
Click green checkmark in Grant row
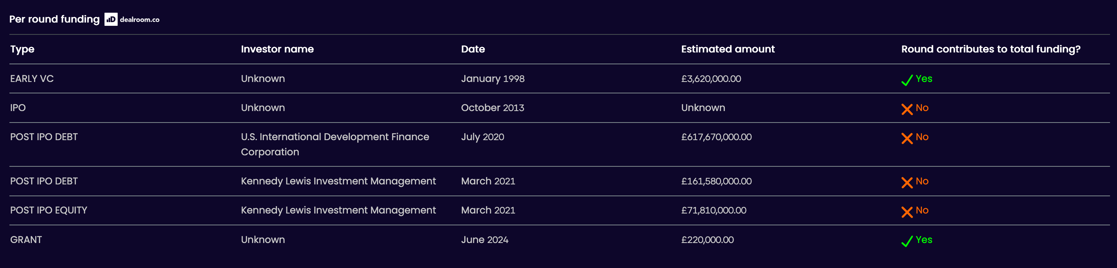[907, 241]
